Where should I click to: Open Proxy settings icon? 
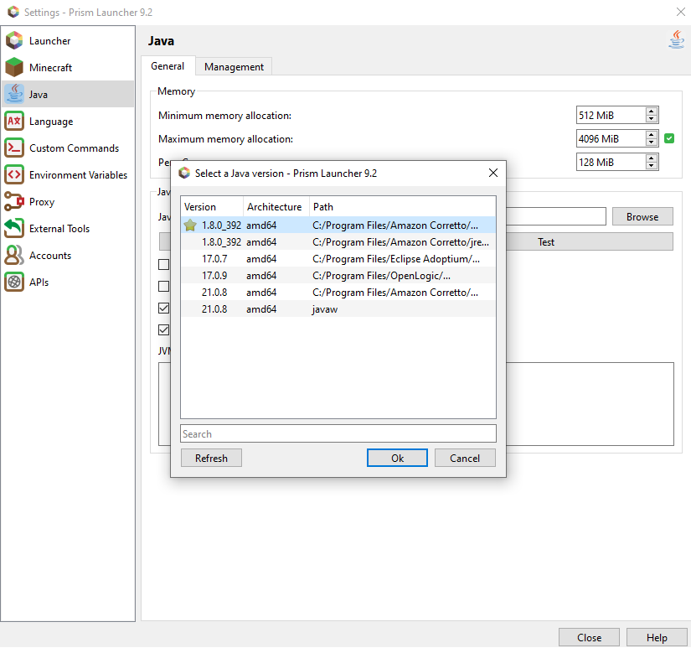pos(14,202)
